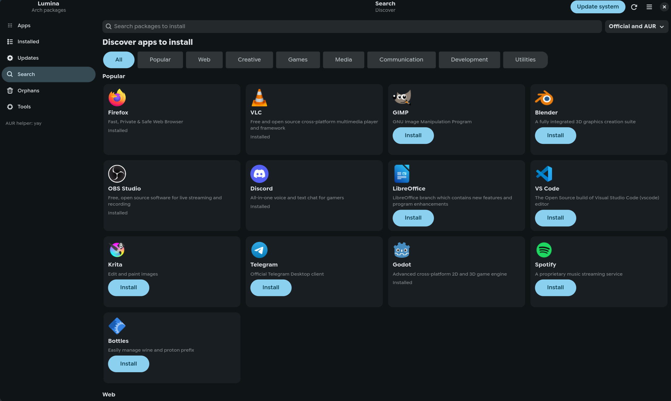Open the Official and AUR dropdown

[x=636, y=26]
